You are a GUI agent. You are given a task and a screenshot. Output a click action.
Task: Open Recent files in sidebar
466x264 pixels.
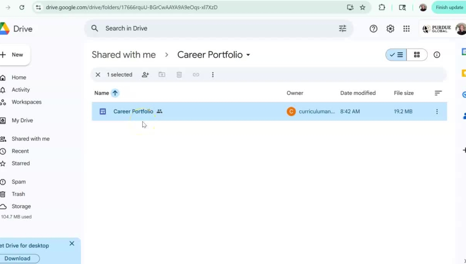(x=20, y=151)
